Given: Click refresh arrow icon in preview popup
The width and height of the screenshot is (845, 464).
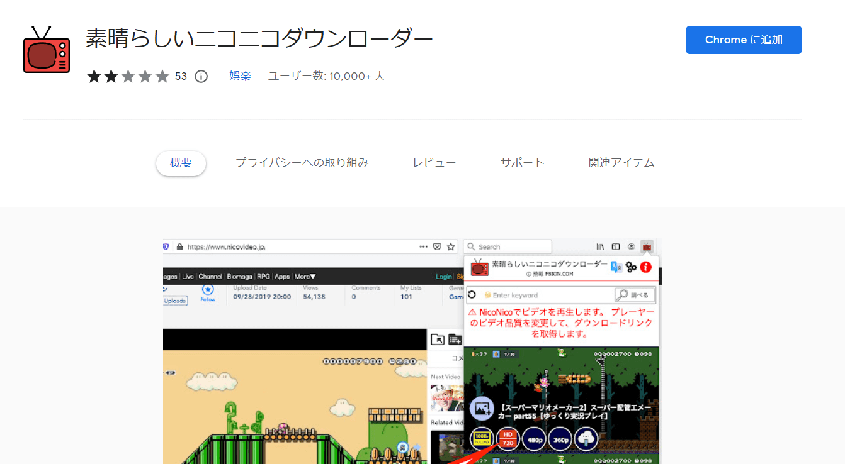Looking at the screenshot, I should tap(472, 295).
